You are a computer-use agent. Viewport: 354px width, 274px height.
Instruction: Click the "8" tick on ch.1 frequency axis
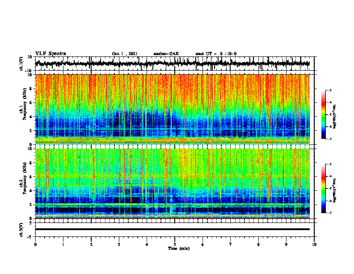click(x=32, y=89)
